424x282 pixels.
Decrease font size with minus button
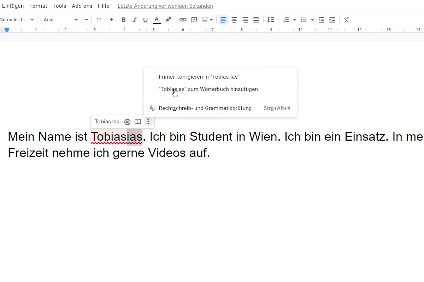[x=87, y=20]
